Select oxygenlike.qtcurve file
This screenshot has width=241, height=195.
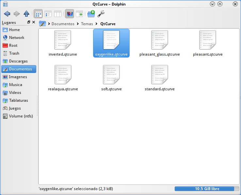tap(111, 43)
